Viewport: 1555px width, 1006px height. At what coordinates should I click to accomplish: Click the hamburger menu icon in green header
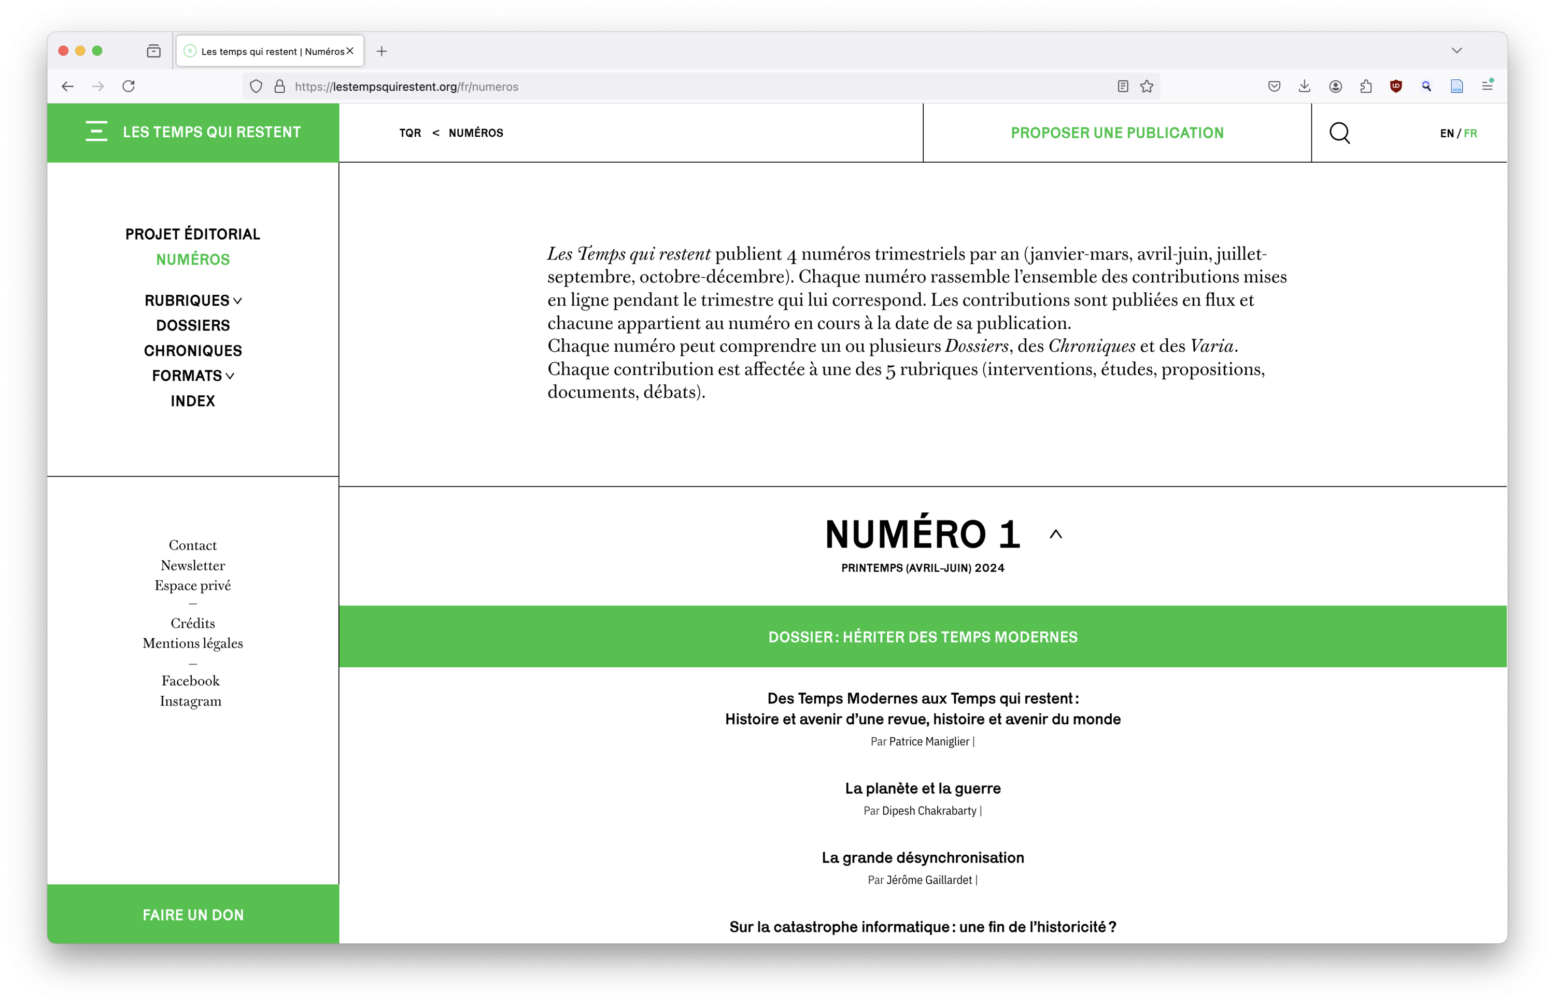click(x=96, y=131)
